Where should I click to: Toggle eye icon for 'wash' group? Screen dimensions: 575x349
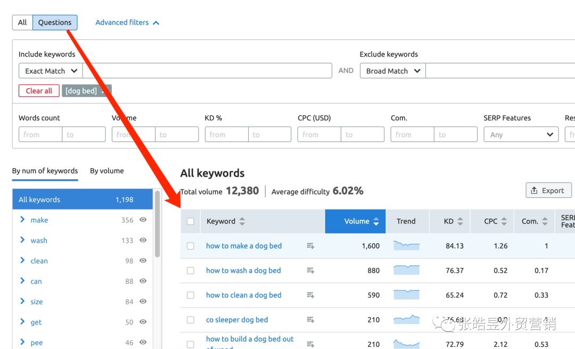[143, 240]
